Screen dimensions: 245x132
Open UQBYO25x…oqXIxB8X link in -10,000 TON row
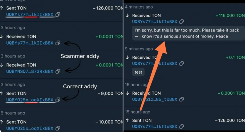click(x=30, y=128)
